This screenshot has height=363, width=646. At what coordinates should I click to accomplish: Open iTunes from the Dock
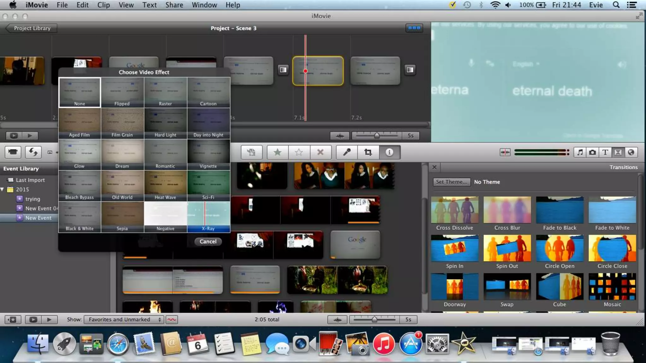(x=384, y=344)
